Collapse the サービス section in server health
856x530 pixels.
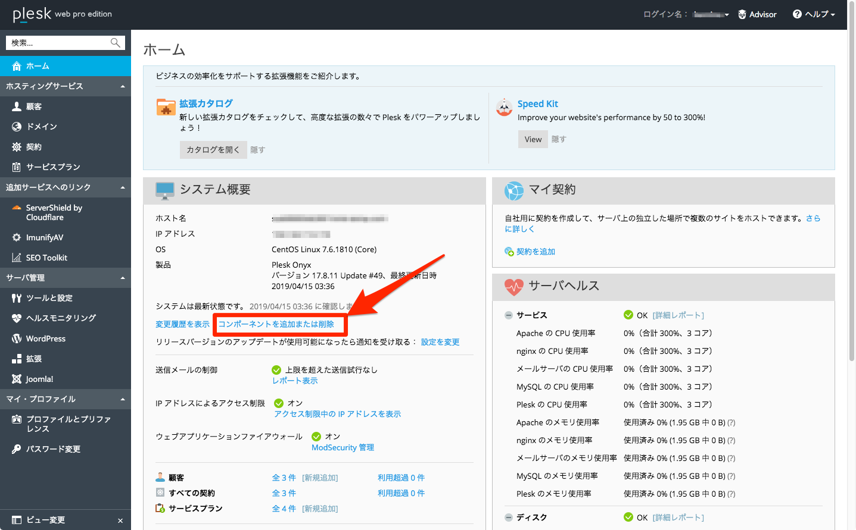coord(509,315)
